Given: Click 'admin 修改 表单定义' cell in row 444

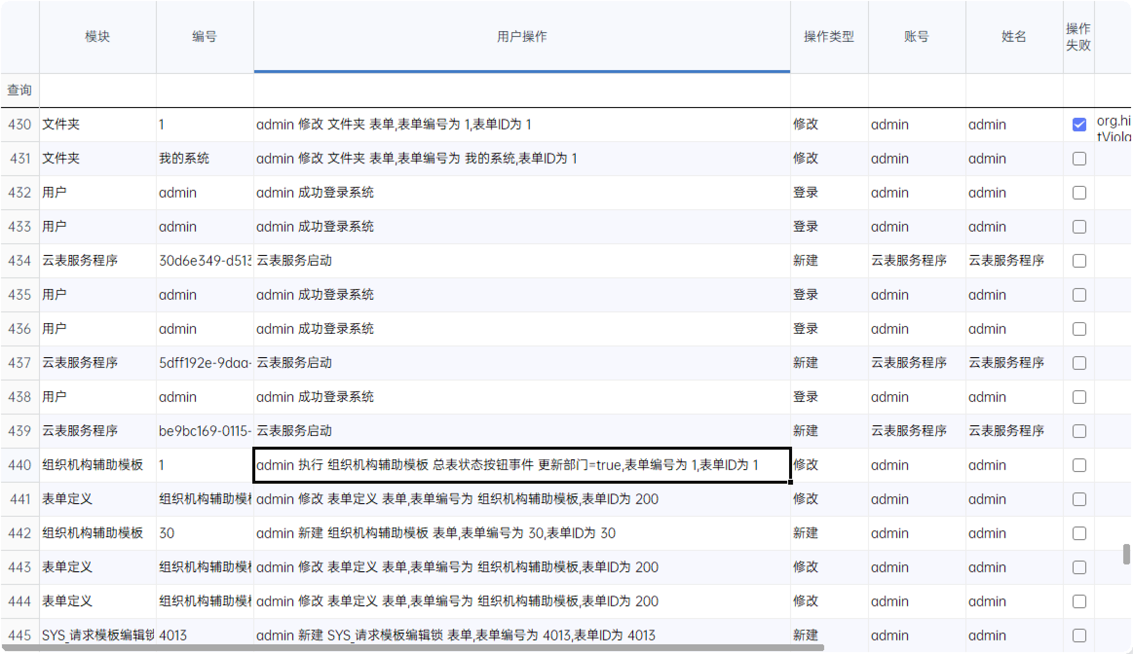Looking at the screenshot, I should [x=522, y=601].
